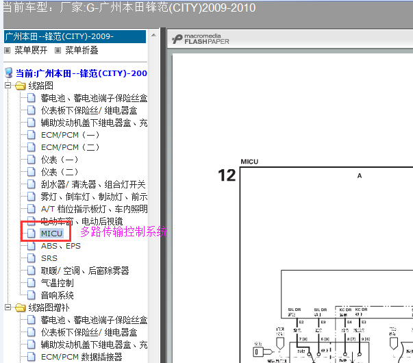Open 仪表板下保险丝/继电器盒 under 线路图
Screen dimensions: 413x363
pos(89,111)
